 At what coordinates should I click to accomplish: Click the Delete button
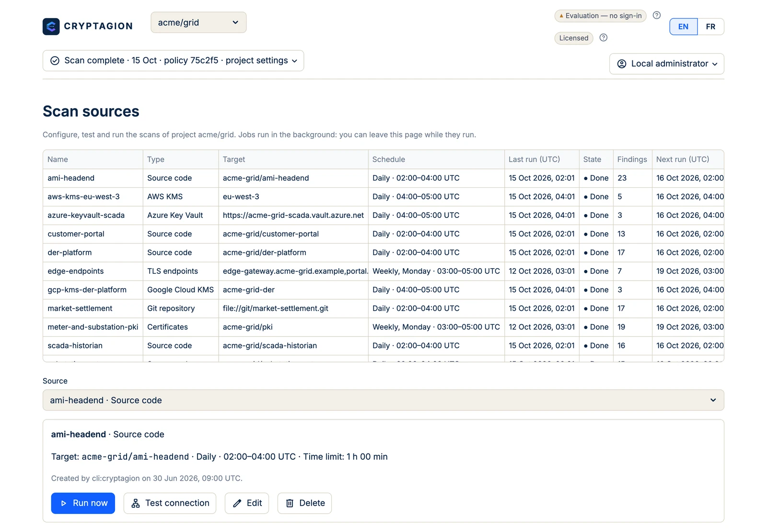304,503
